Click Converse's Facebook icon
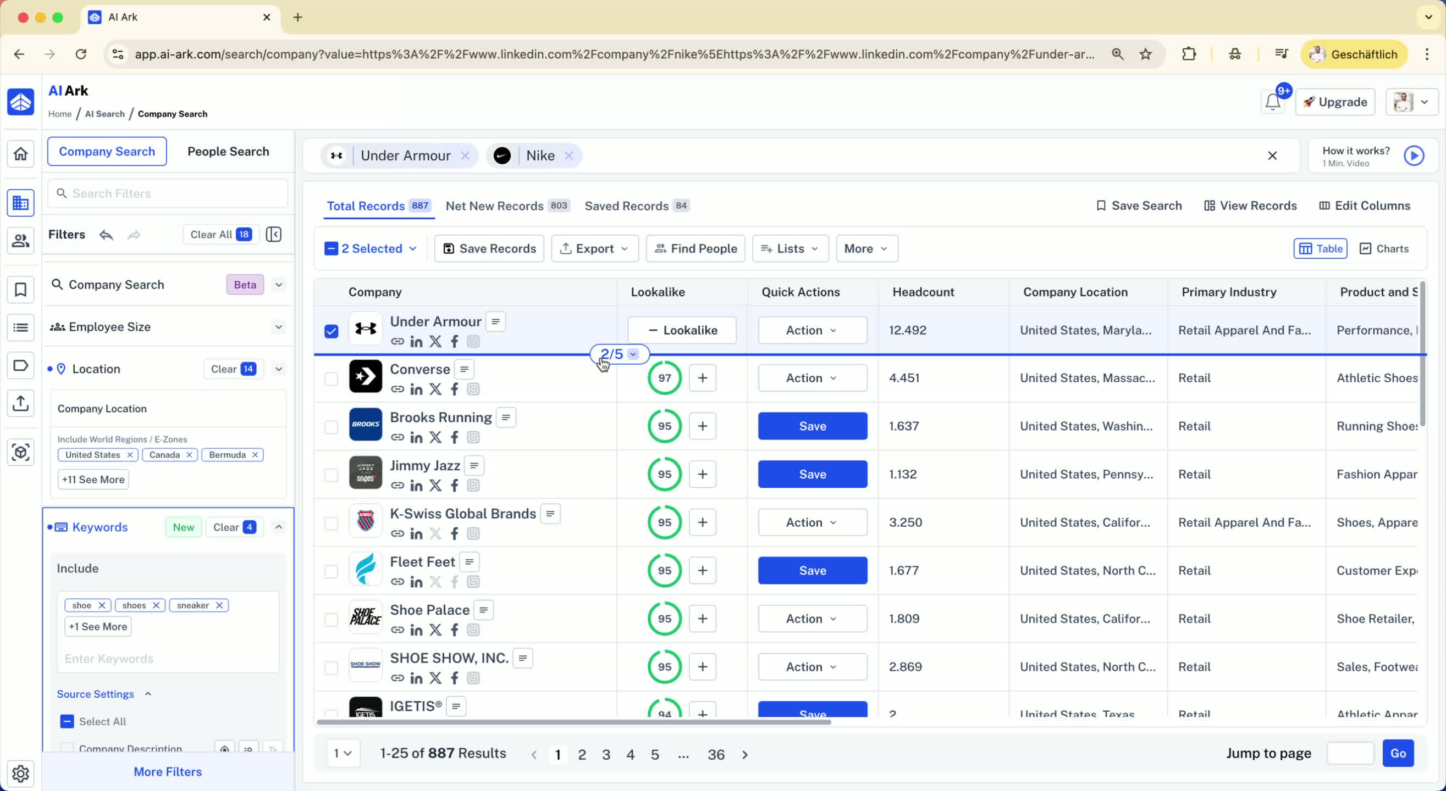 454,389
